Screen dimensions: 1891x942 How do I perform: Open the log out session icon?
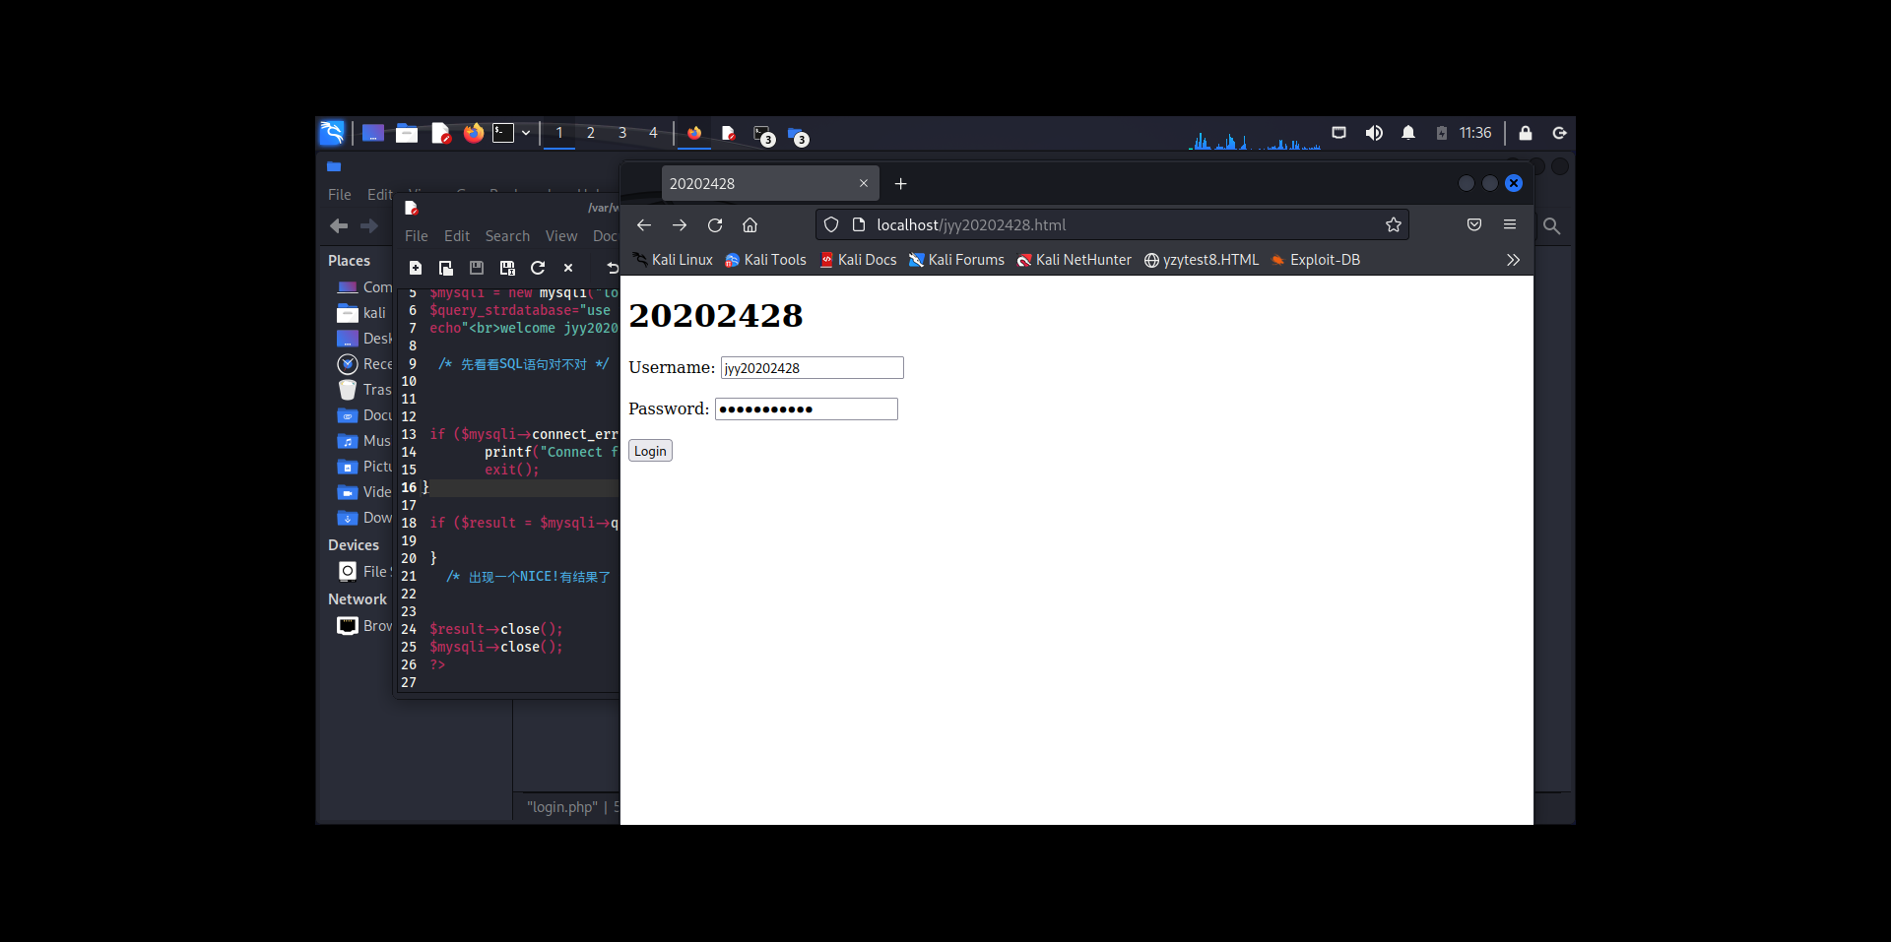click(x=1559, y=133)
